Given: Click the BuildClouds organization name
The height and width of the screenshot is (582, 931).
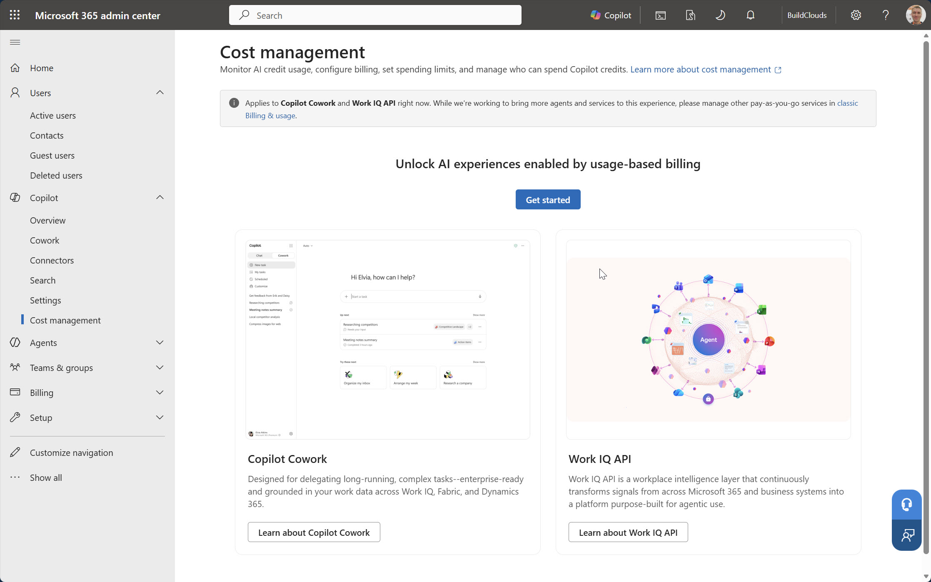Looking at the screenshot, I should [x=807, y=15].
